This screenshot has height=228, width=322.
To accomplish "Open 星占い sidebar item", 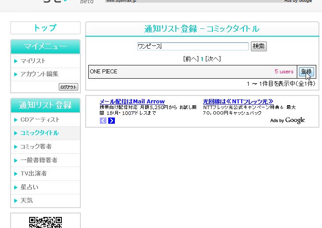I will pyautogui.click(x=29, y=187).
